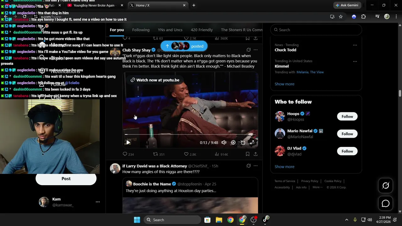Open File Explorer from taskbar
Viewport: 402px width, 226px height.
219,220
